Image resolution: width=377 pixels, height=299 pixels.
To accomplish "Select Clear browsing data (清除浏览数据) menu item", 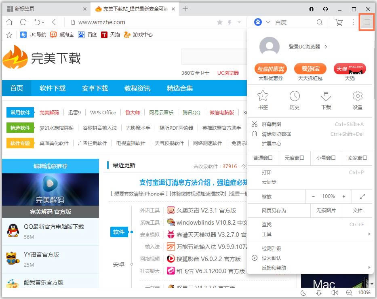I will [x=276, y=134].
